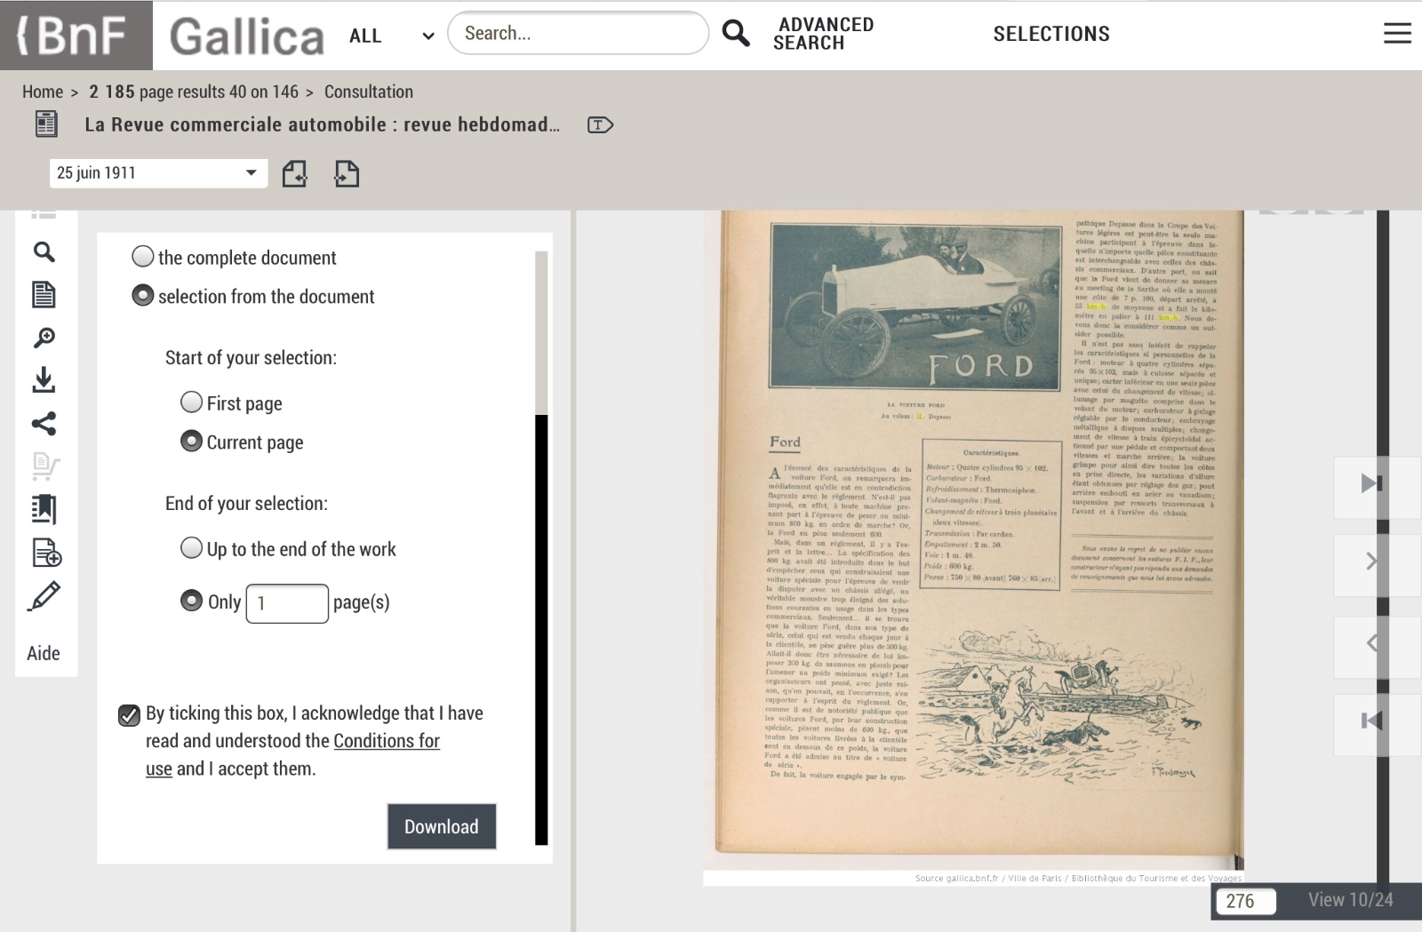Viewport: 1422px width, 932px height.
Task: Click the magnifier search icon in left sidebar
Action: (x=44, y=252)
